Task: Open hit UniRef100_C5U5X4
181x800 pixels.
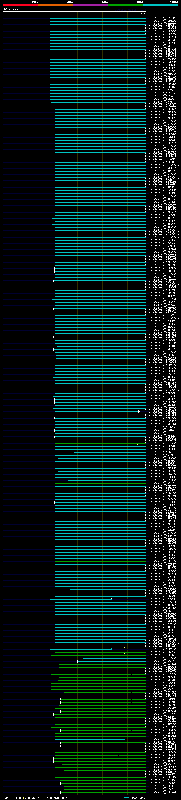Action: 162,792
